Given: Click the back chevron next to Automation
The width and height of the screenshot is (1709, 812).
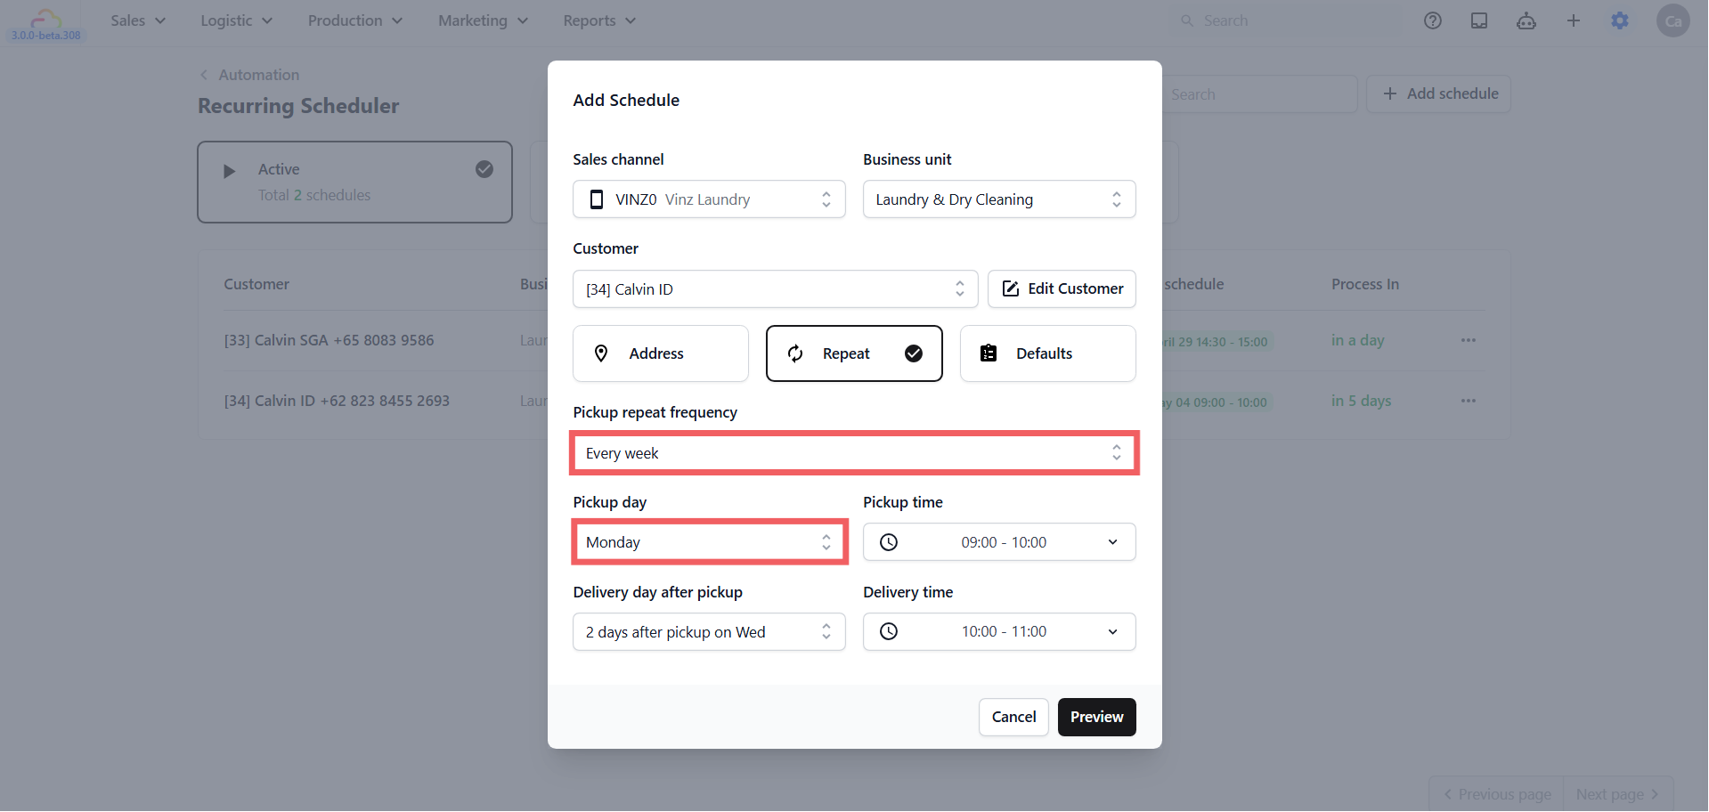Looking at the screenshot, I should tap(204, 75).
